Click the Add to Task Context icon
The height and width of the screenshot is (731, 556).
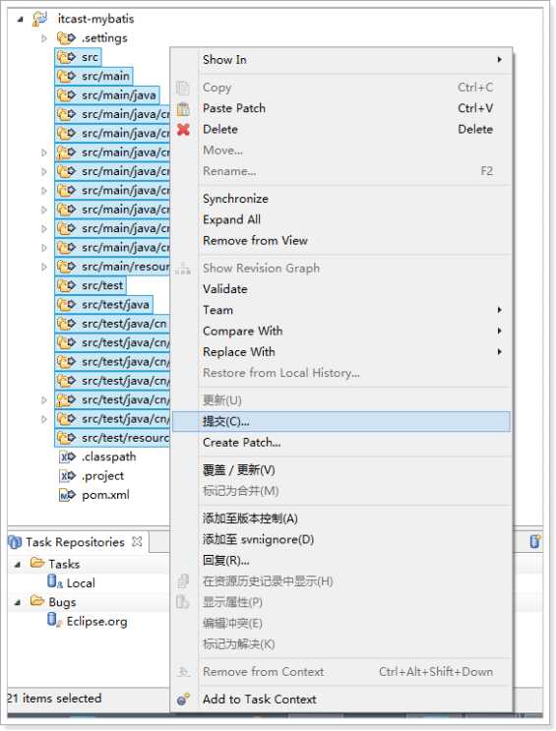click(x=184, y=700)
